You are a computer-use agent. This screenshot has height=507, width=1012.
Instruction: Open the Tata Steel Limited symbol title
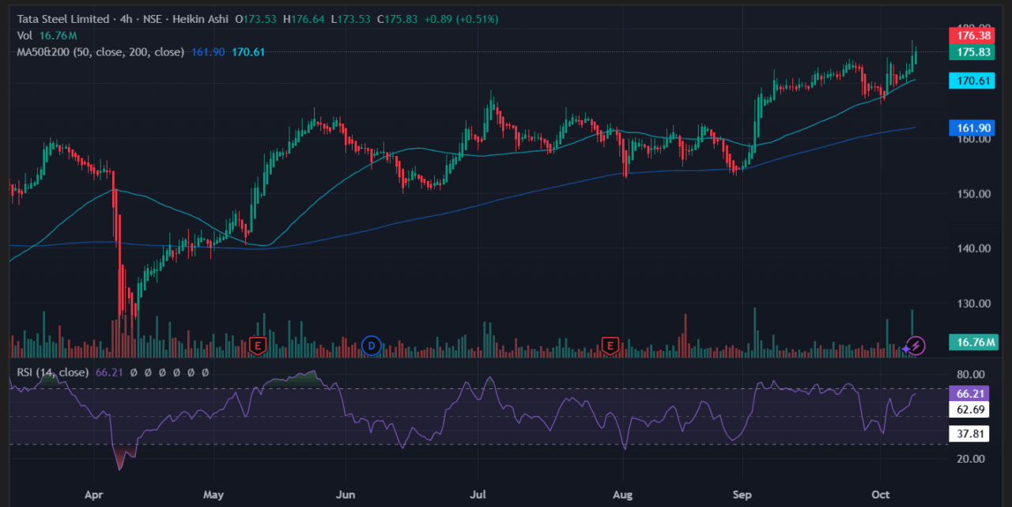[65, 19]
